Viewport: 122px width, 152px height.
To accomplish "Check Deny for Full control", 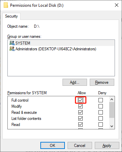I will [x=100, y=100].
